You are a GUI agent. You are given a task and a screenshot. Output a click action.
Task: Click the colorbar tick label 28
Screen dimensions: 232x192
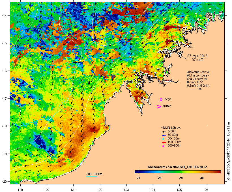tap(160, 178)
